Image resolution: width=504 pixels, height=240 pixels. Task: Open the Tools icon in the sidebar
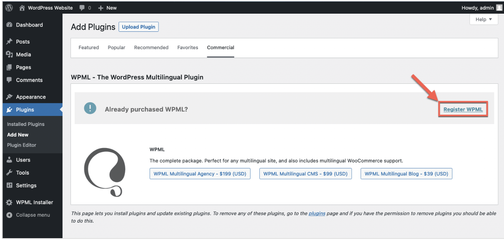[x=9, y=172]
